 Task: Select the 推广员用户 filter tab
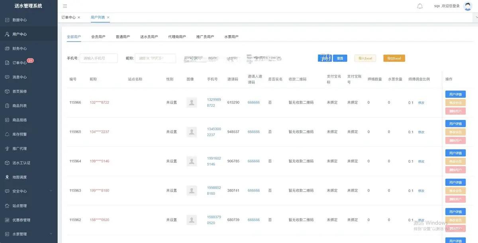(x=205, y=37)
